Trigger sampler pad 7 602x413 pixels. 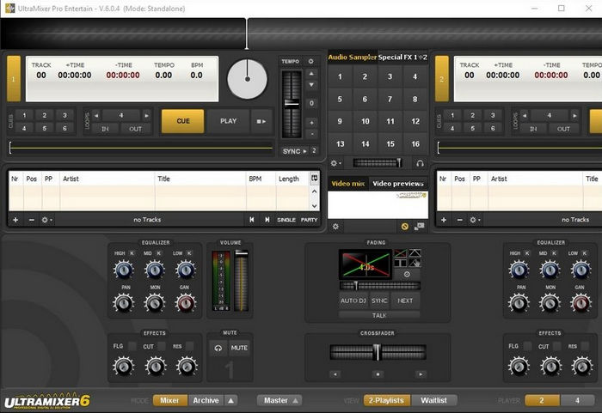click(x=390, y=99)
